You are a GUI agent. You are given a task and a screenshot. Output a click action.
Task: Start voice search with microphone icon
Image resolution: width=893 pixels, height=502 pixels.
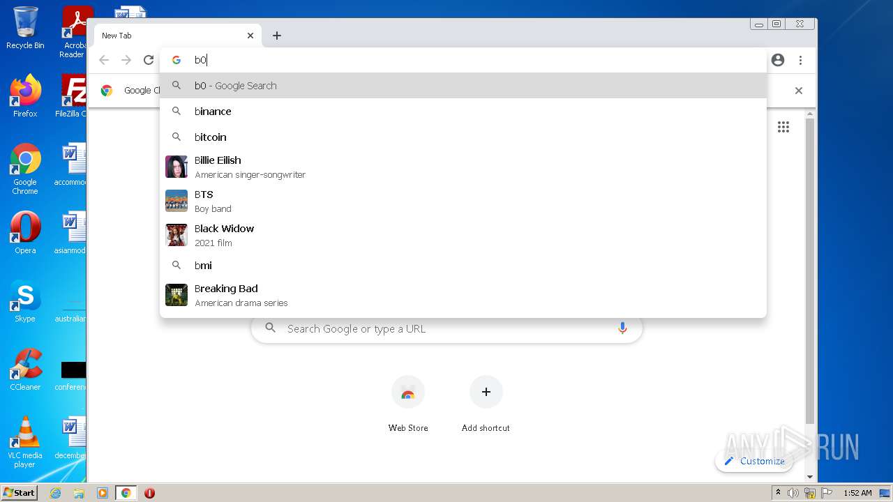622,328
